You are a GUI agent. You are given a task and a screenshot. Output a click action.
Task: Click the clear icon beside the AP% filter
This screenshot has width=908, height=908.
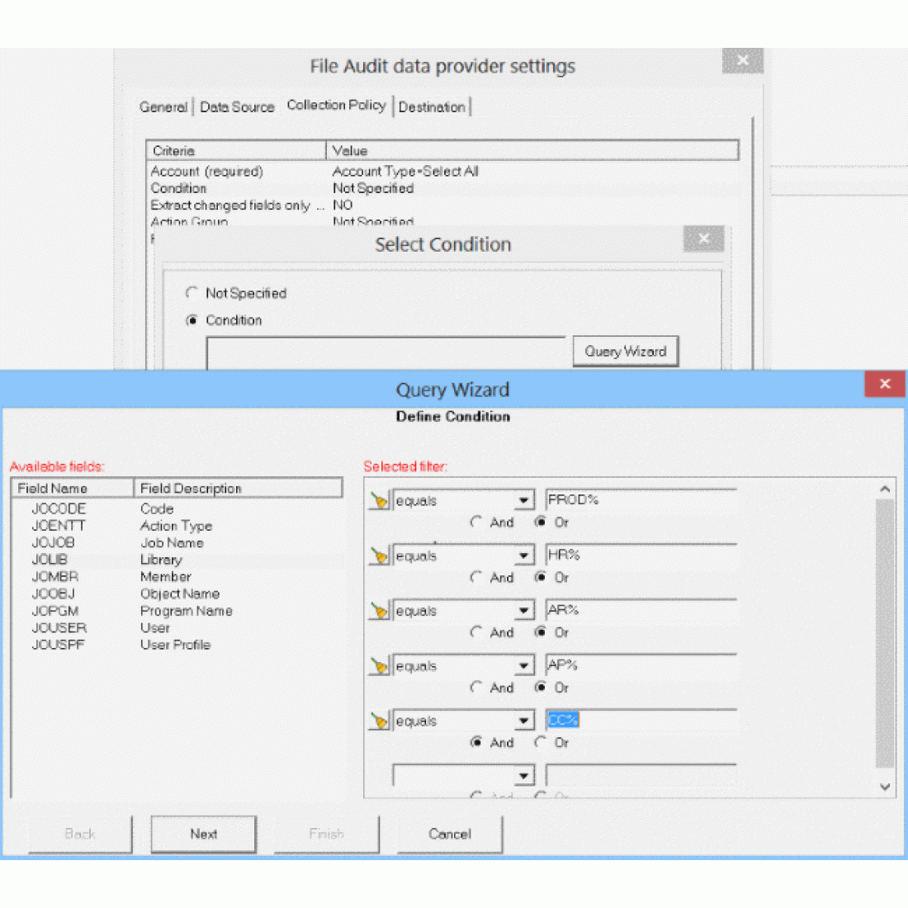379,666
